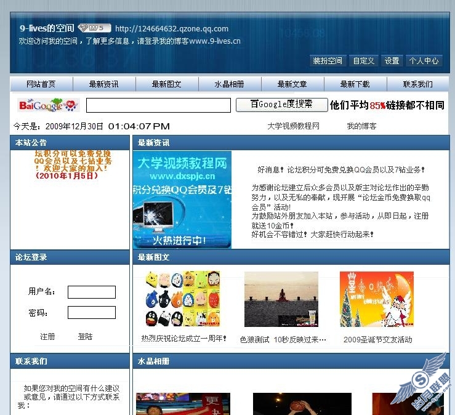
Task: Open 设置 settings button
Action: (x=392, y=61)
